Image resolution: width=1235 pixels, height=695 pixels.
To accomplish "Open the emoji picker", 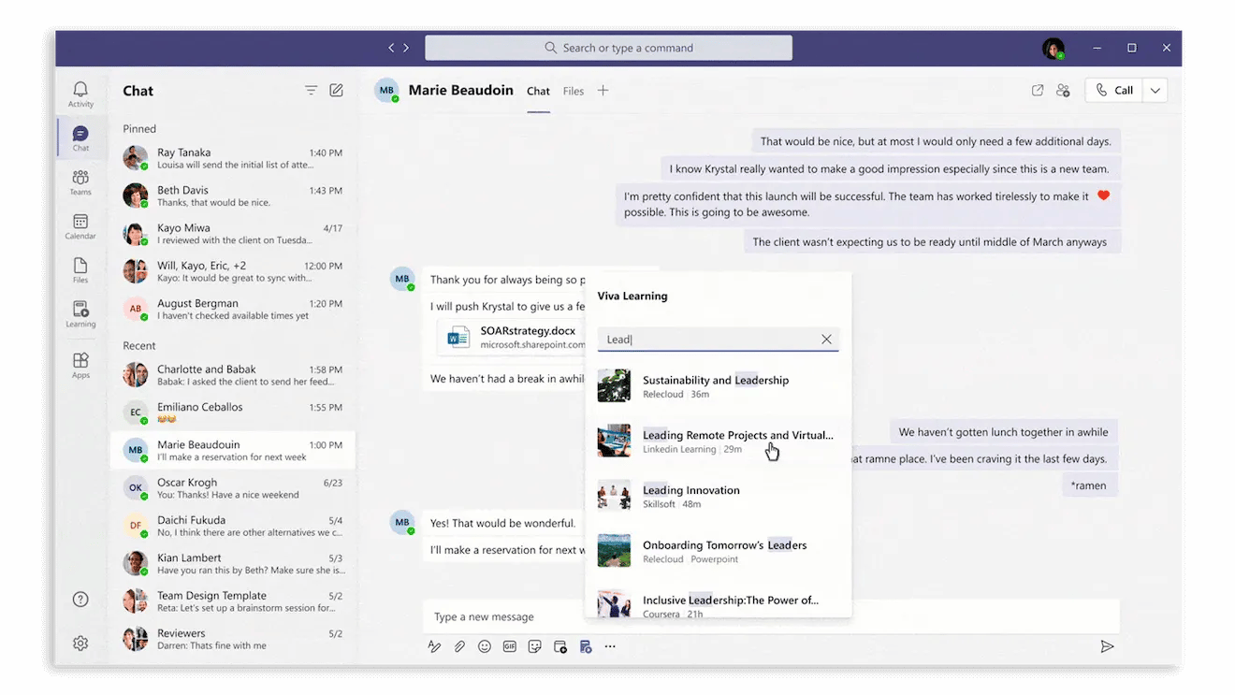I will click(485, 646).
